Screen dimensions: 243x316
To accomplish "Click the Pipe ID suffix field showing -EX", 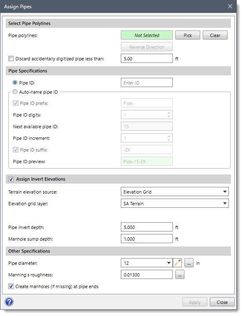I will (147, 150).
